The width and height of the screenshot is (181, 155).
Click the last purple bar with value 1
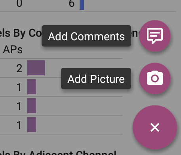click(32, 125)
